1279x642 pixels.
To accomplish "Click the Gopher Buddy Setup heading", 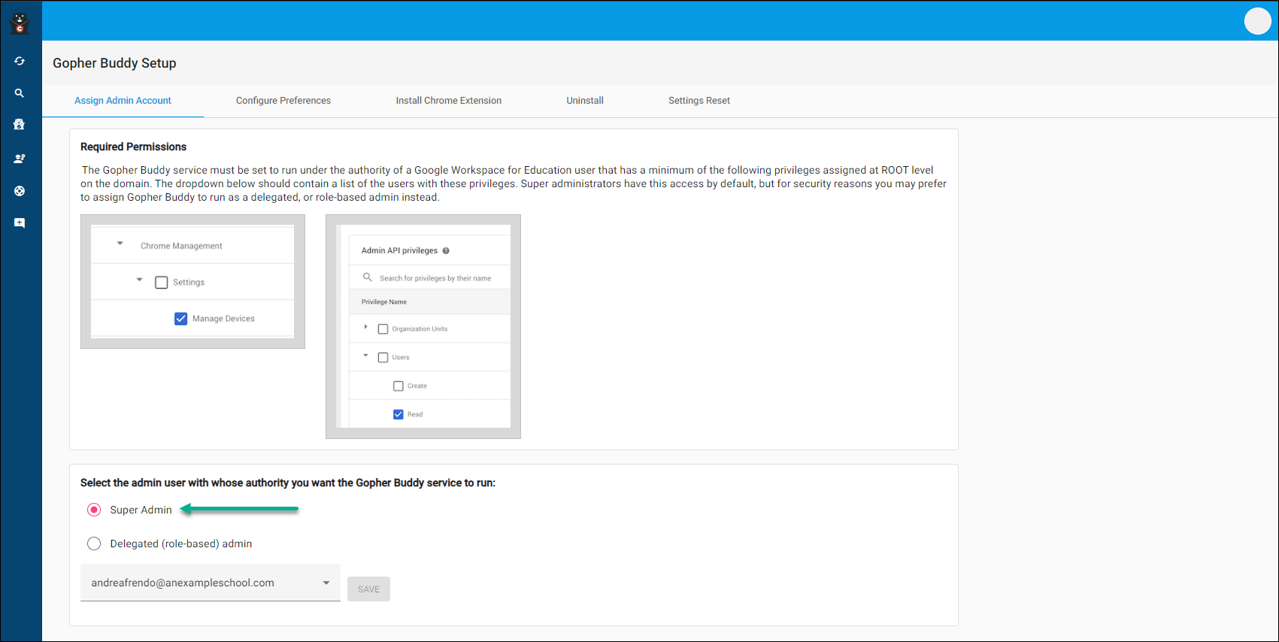I will coord(114,63).
